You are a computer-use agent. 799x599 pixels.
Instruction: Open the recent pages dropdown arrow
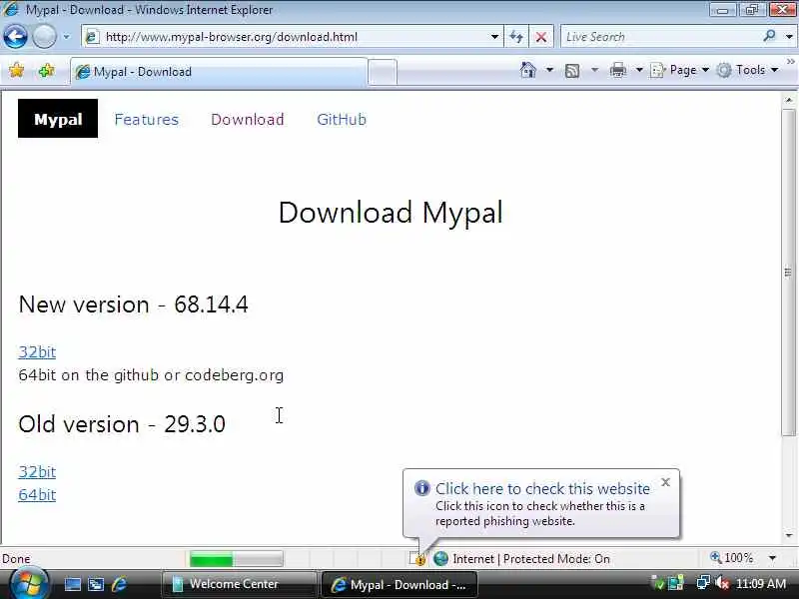click(66, 37)
